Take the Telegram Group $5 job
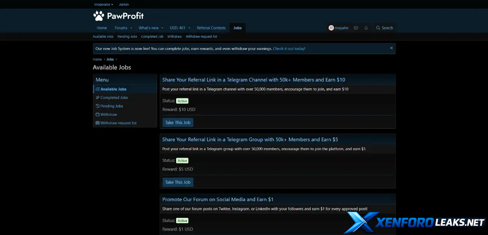The height and width of the screenshot is (235, 488). click(178, 182)
